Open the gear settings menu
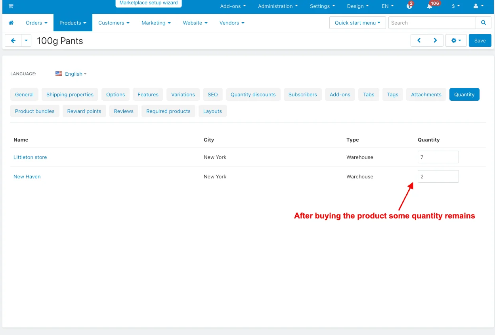The width and height of the screenshot is (495, 335). (456, 40)
